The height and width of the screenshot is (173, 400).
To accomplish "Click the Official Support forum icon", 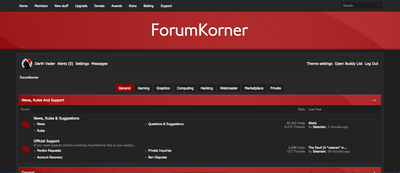I will click(x=25, y=149).
